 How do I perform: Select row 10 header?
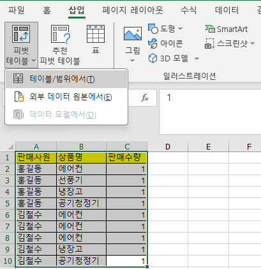(x=8, y=261)
